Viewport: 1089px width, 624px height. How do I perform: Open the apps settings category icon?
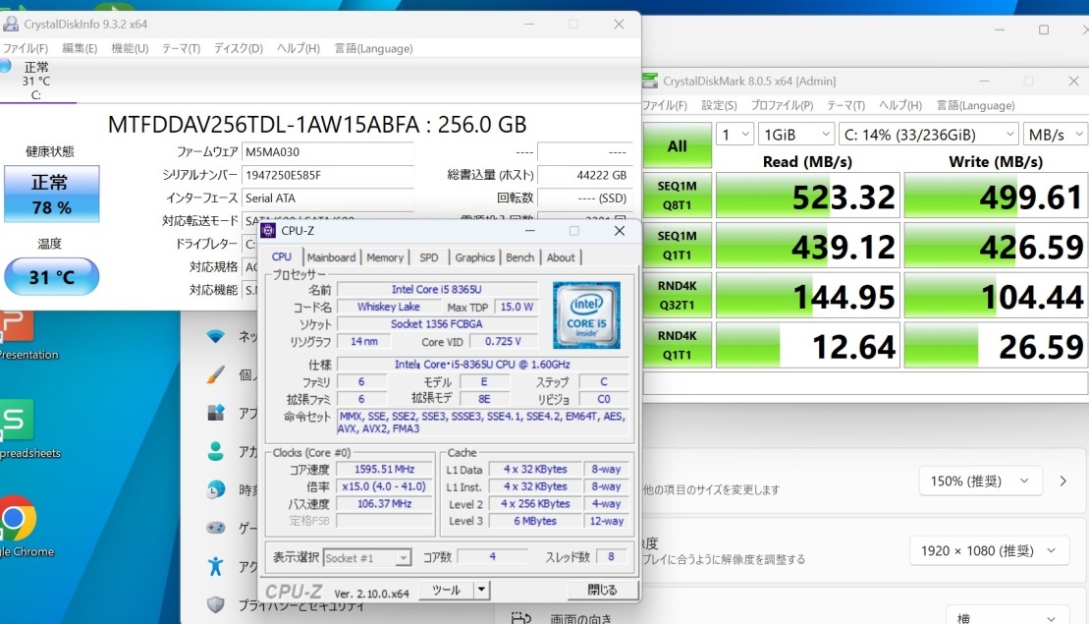click(216, 413)
